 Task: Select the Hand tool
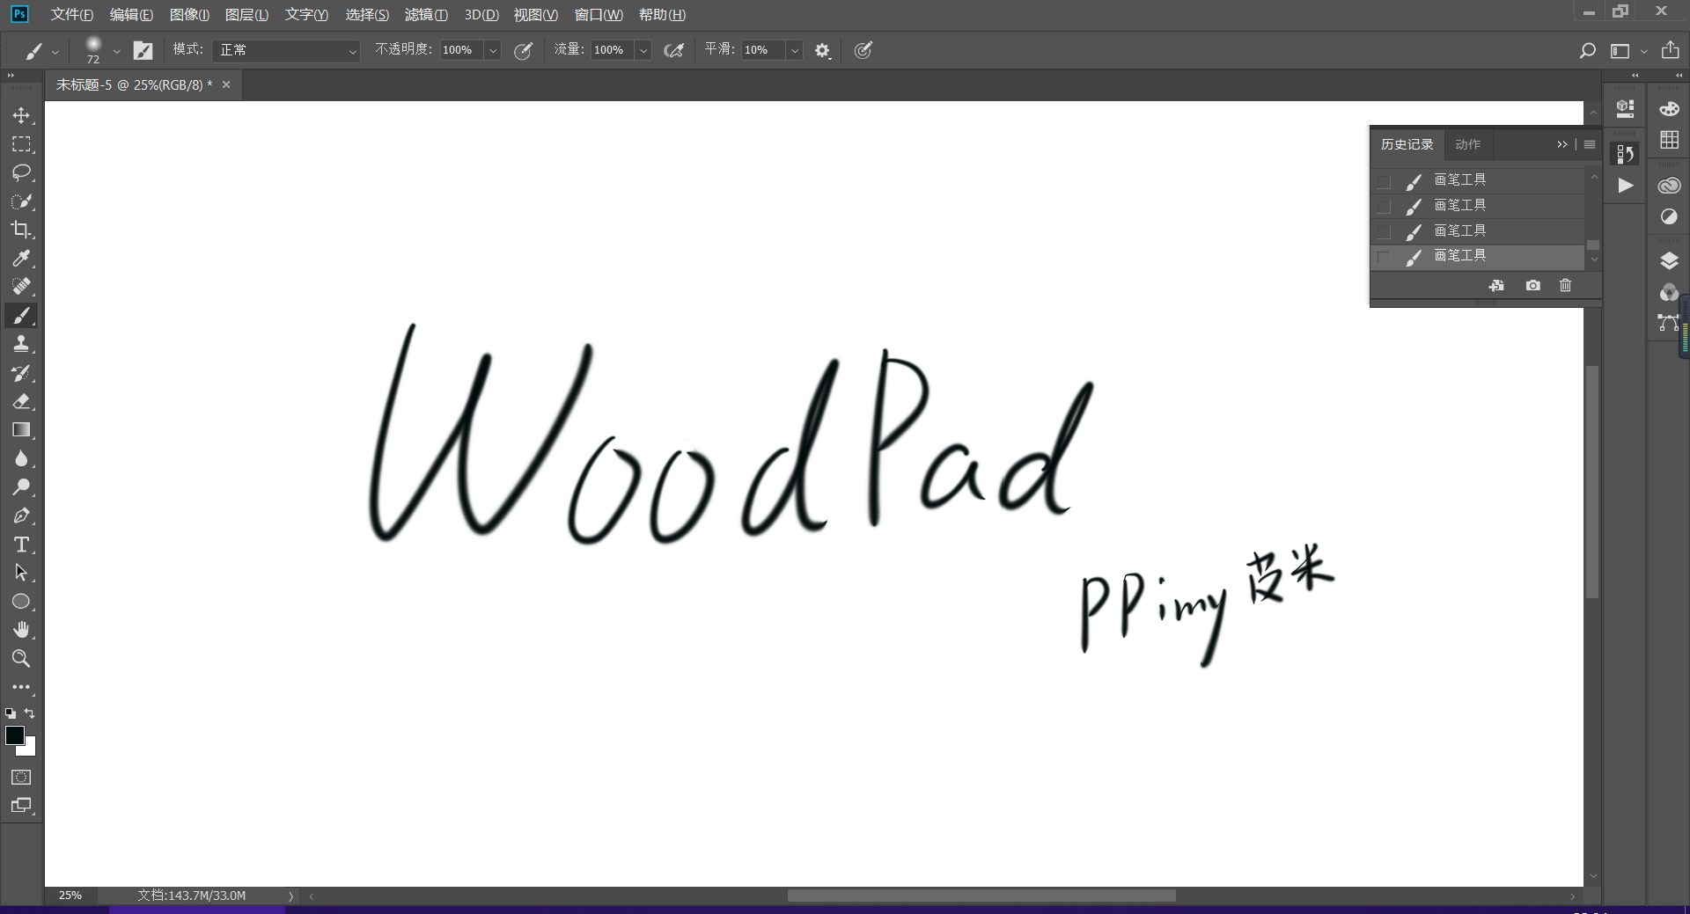click(21, 630)
